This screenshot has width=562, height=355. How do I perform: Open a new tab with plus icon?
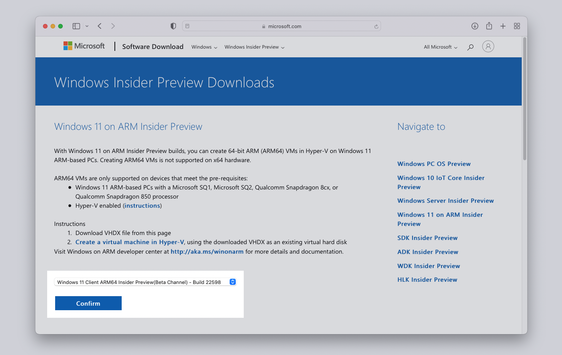click(x=503, y=26)
